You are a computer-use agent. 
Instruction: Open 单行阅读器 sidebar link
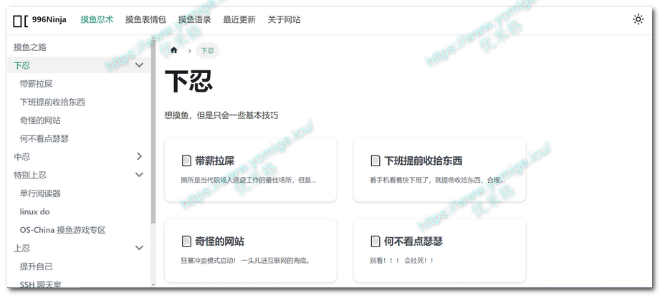(x=40, y=194)
